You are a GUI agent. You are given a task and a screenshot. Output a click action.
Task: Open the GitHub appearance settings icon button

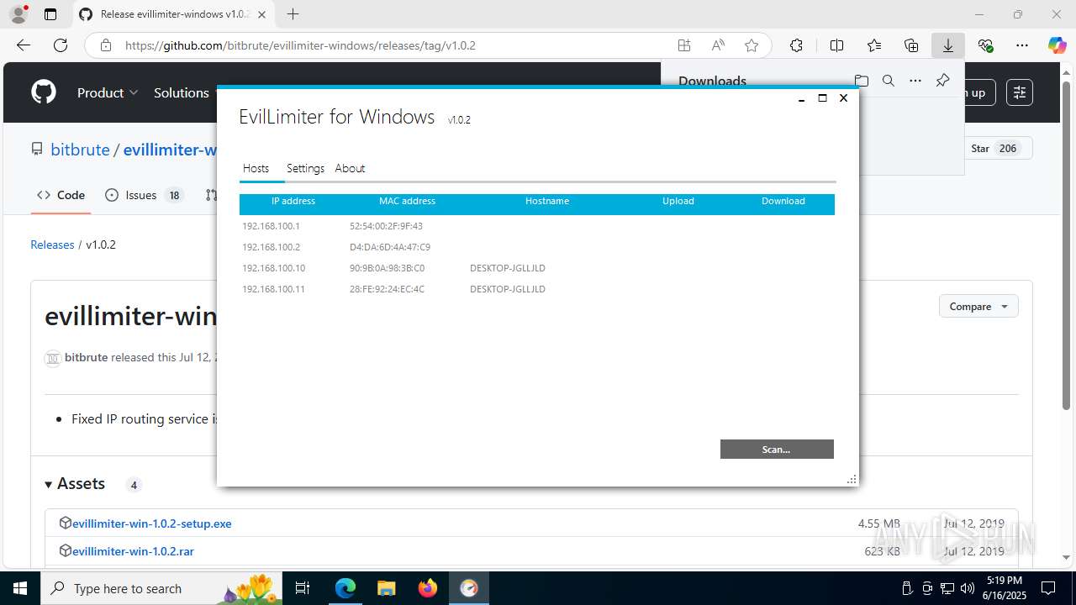tap(1020, 92)
